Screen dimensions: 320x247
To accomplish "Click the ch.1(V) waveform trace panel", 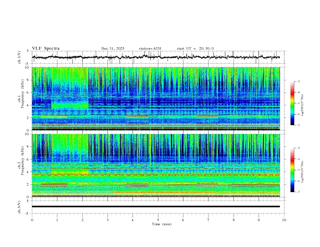I will coord(158,57).
